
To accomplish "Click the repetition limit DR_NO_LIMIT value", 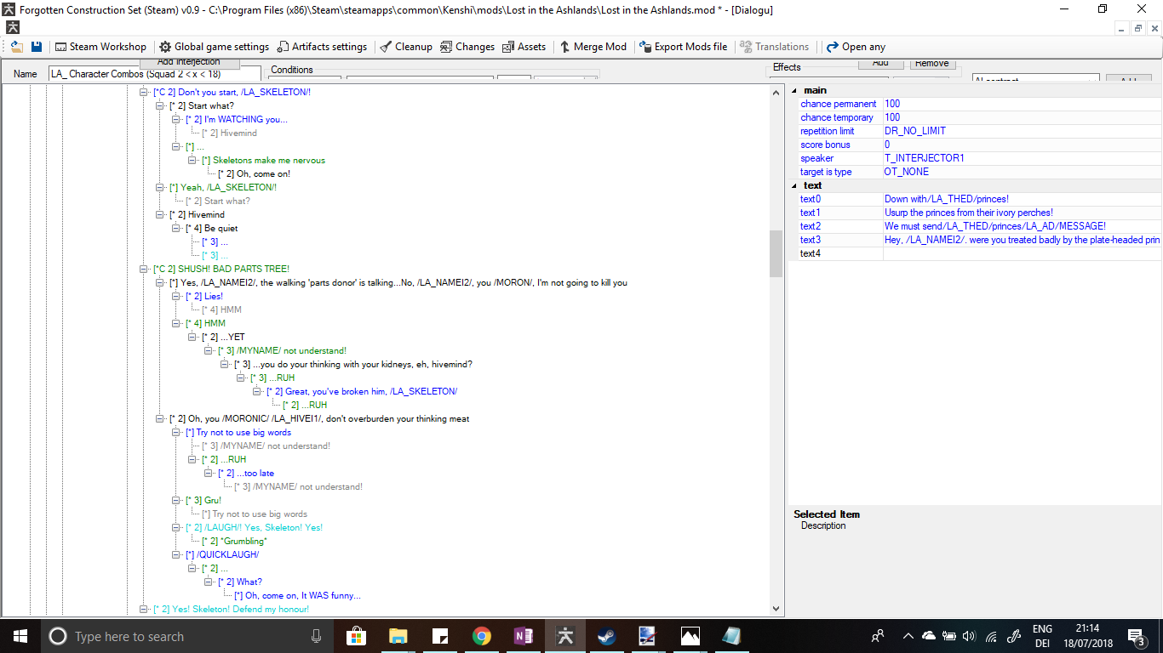I will coord(1023,131).
